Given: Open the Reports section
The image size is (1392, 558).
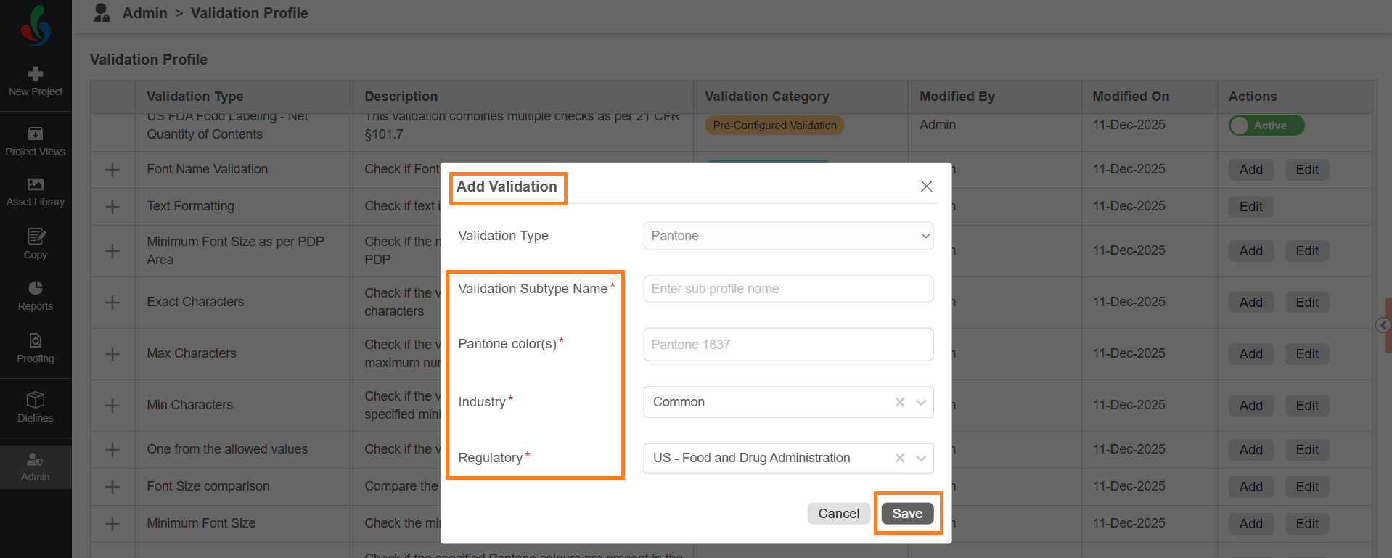Looking at the screenshot, I should click(36, 296).
